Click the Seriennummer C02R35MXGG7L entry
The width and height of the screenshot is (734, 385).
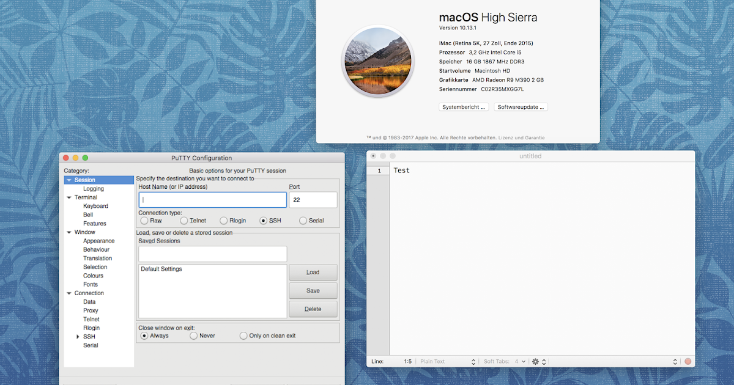pos(481,89)
